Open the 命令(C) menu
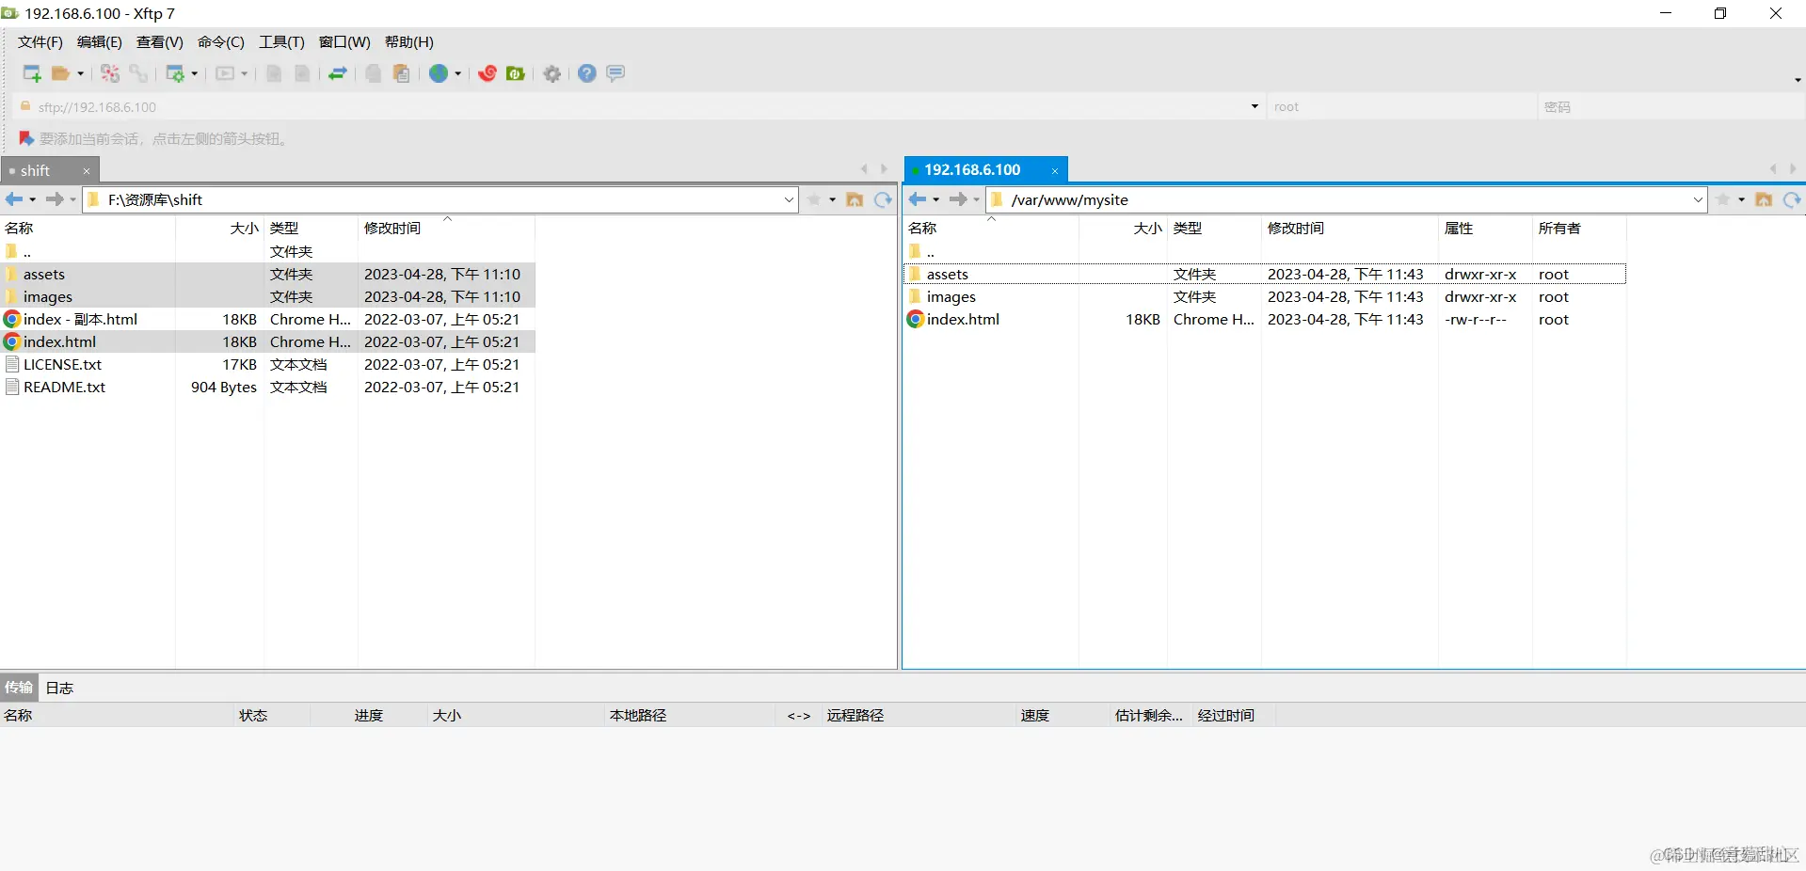Screen dimensions: 1806x871 coord(221,42)
